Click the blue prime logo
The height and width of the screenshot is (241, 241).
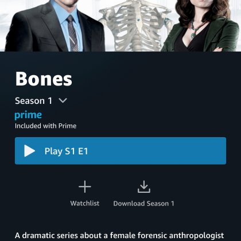pyautogui.click(x=28, y=115)
